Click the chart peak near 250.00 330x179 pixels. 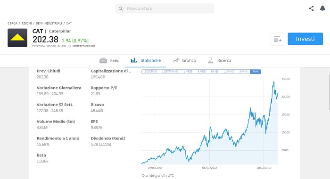point(274,81)
